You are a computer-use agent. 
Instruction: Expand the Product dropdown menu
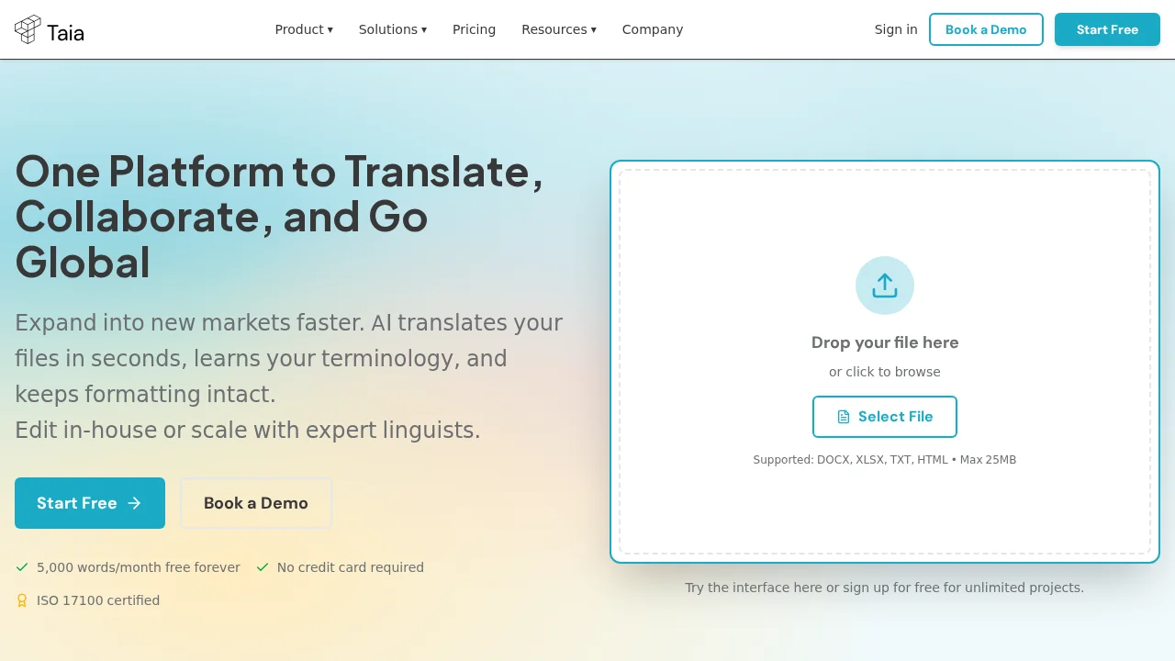click(x=304, y=29)
